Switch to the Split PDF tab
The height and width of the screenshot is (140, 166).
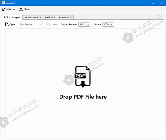click(x=50, y=18)
